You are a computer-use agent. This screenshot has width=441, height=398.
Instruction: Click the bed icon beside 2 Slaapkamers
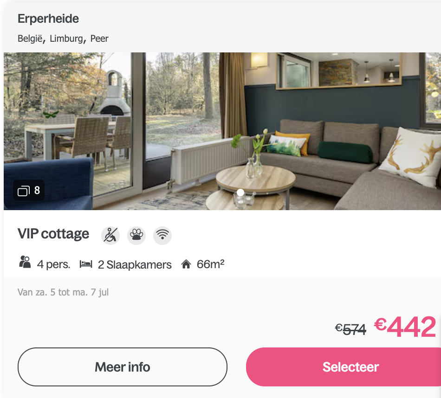click(86, 264)
